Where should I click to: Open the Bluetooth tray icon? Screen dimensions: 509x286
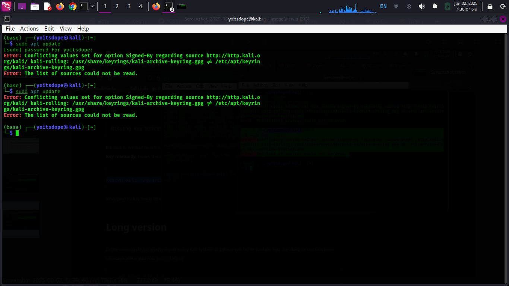(409, 6)
